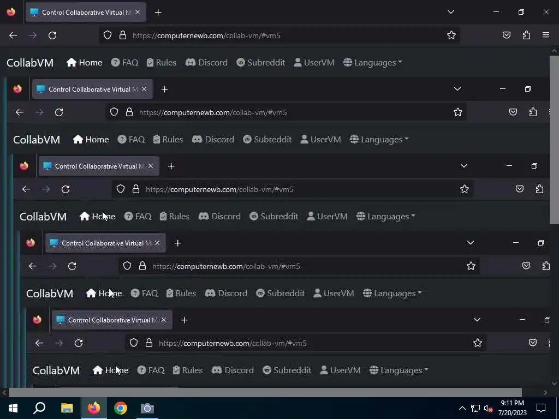Viewport: 559px width, 419px height.
Task: Open FAQ in the outermost CollabVM navbar
Action: (x=125, y=63)
